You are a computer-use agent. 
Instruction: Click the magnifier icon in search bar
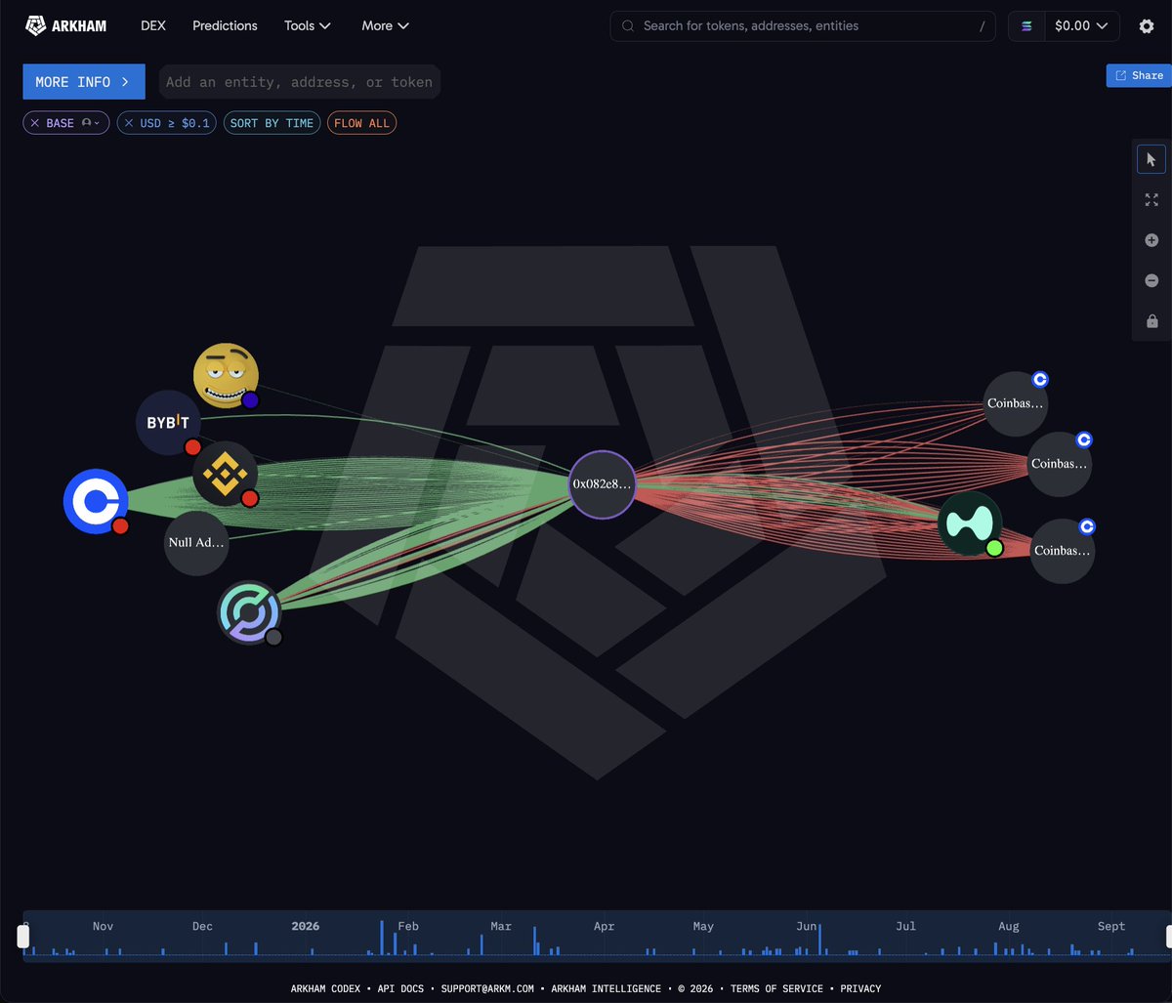[628, 26]
